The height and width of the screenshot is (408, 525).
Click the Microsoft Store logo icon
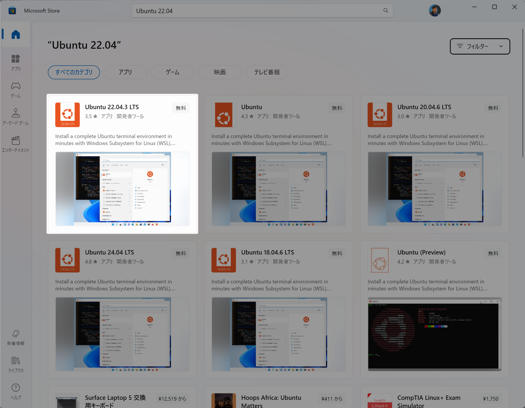12,11
